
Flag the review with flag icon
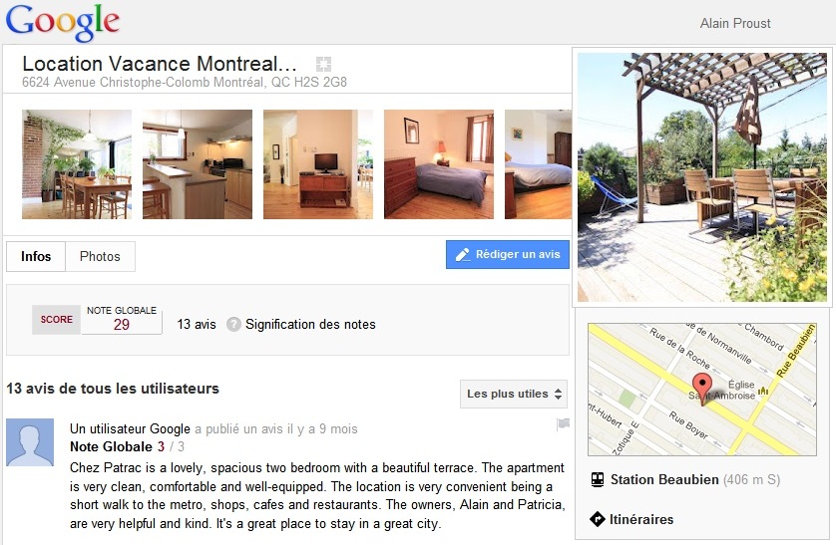click(x=563, y=424)
